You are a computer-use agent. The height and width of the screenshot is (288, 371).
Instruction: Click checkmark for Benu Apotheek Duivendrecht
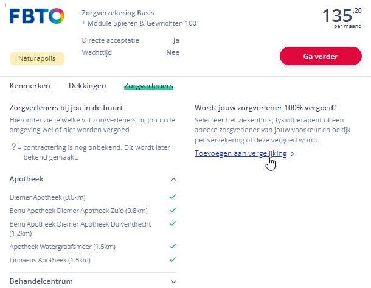[173, 223]
